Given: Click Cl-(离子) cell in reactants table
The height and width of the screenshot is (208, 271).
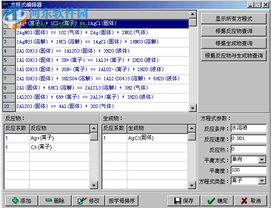Looking at the screenshot, I should click(x=60, y=147).
